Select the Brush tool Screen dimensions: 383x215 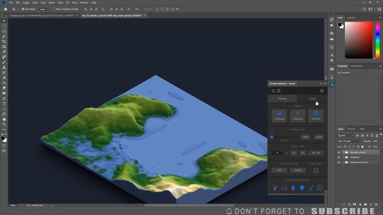(x=4, y=62)
